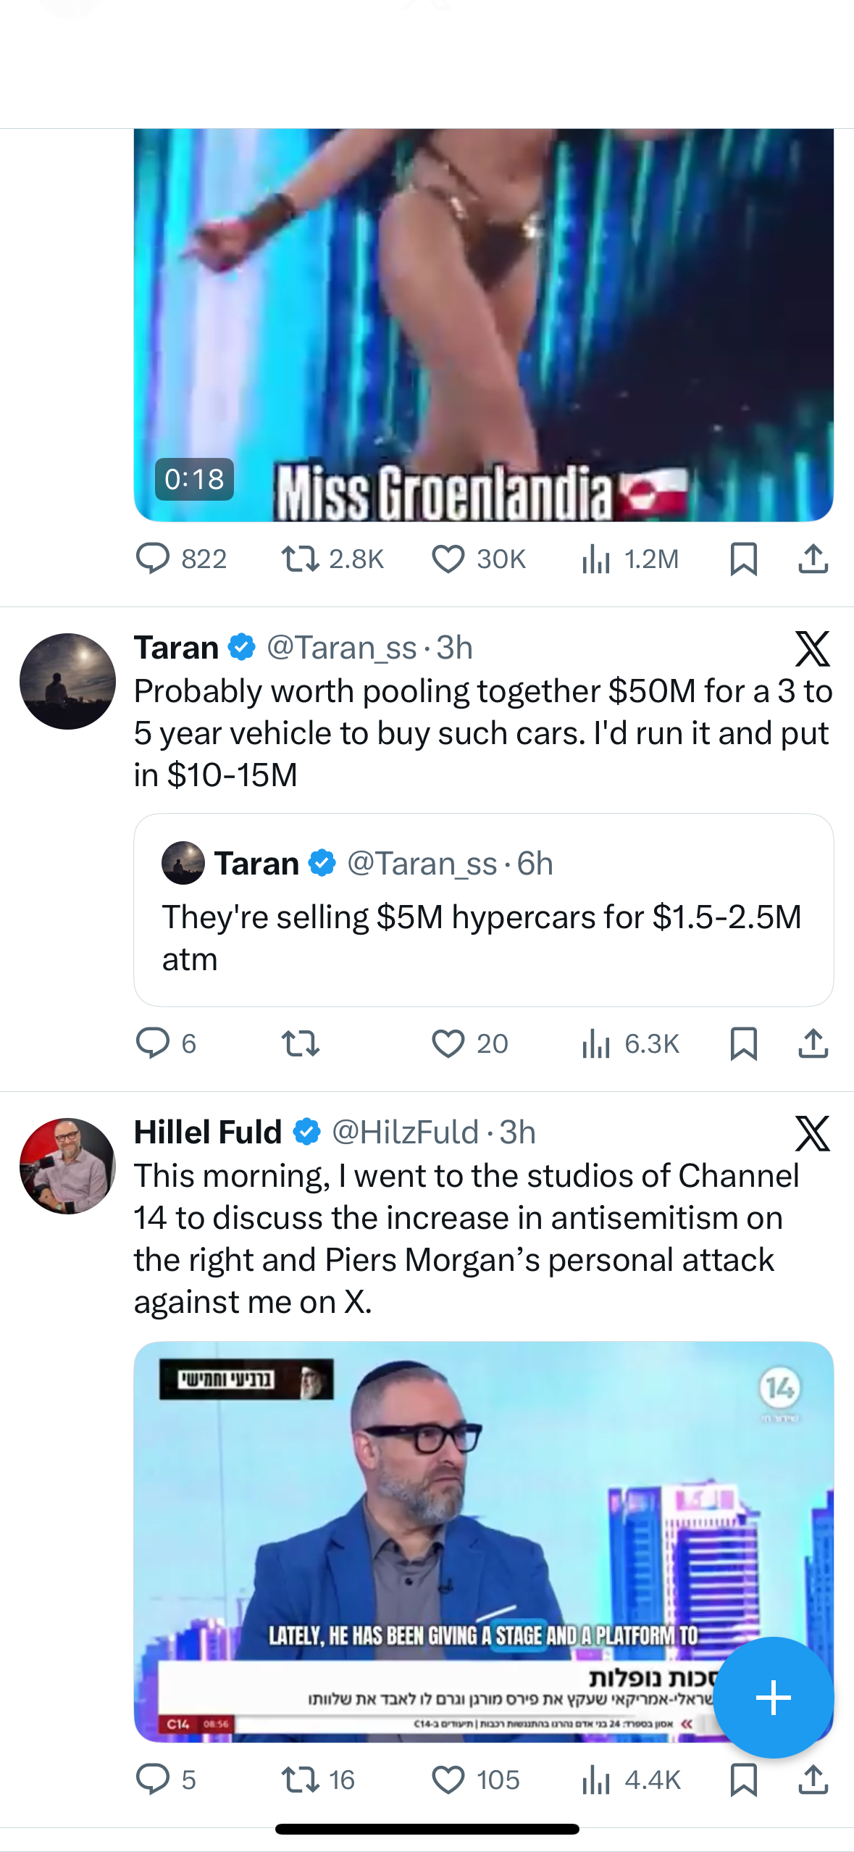The image size is (854, 1852).
Task: Open quoted post about $5M hypercars
Action: (x=483, y=910)
